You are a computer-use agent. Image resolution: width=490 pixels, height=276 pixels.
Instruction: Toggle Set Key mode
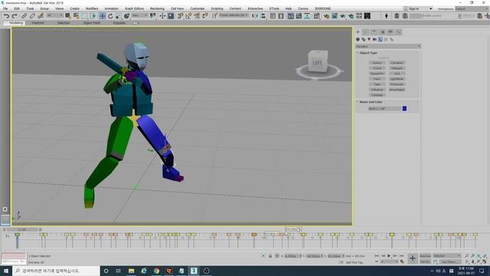tap(425, 261)
